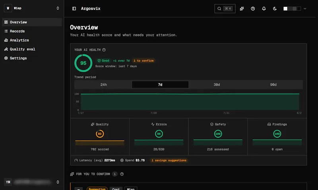Open the Quality score ring 83
The height and width of the screenshot is (190, 318).
coord(100,134)
